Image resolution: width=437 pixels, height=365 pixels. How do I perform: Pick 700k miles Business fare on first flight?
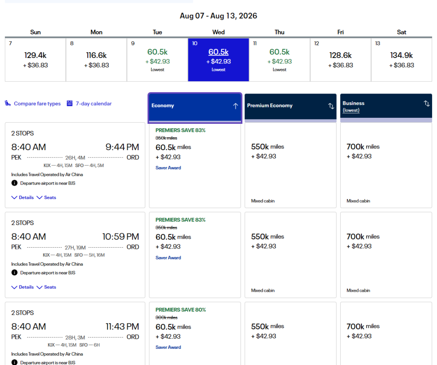[x=386, y=165]
